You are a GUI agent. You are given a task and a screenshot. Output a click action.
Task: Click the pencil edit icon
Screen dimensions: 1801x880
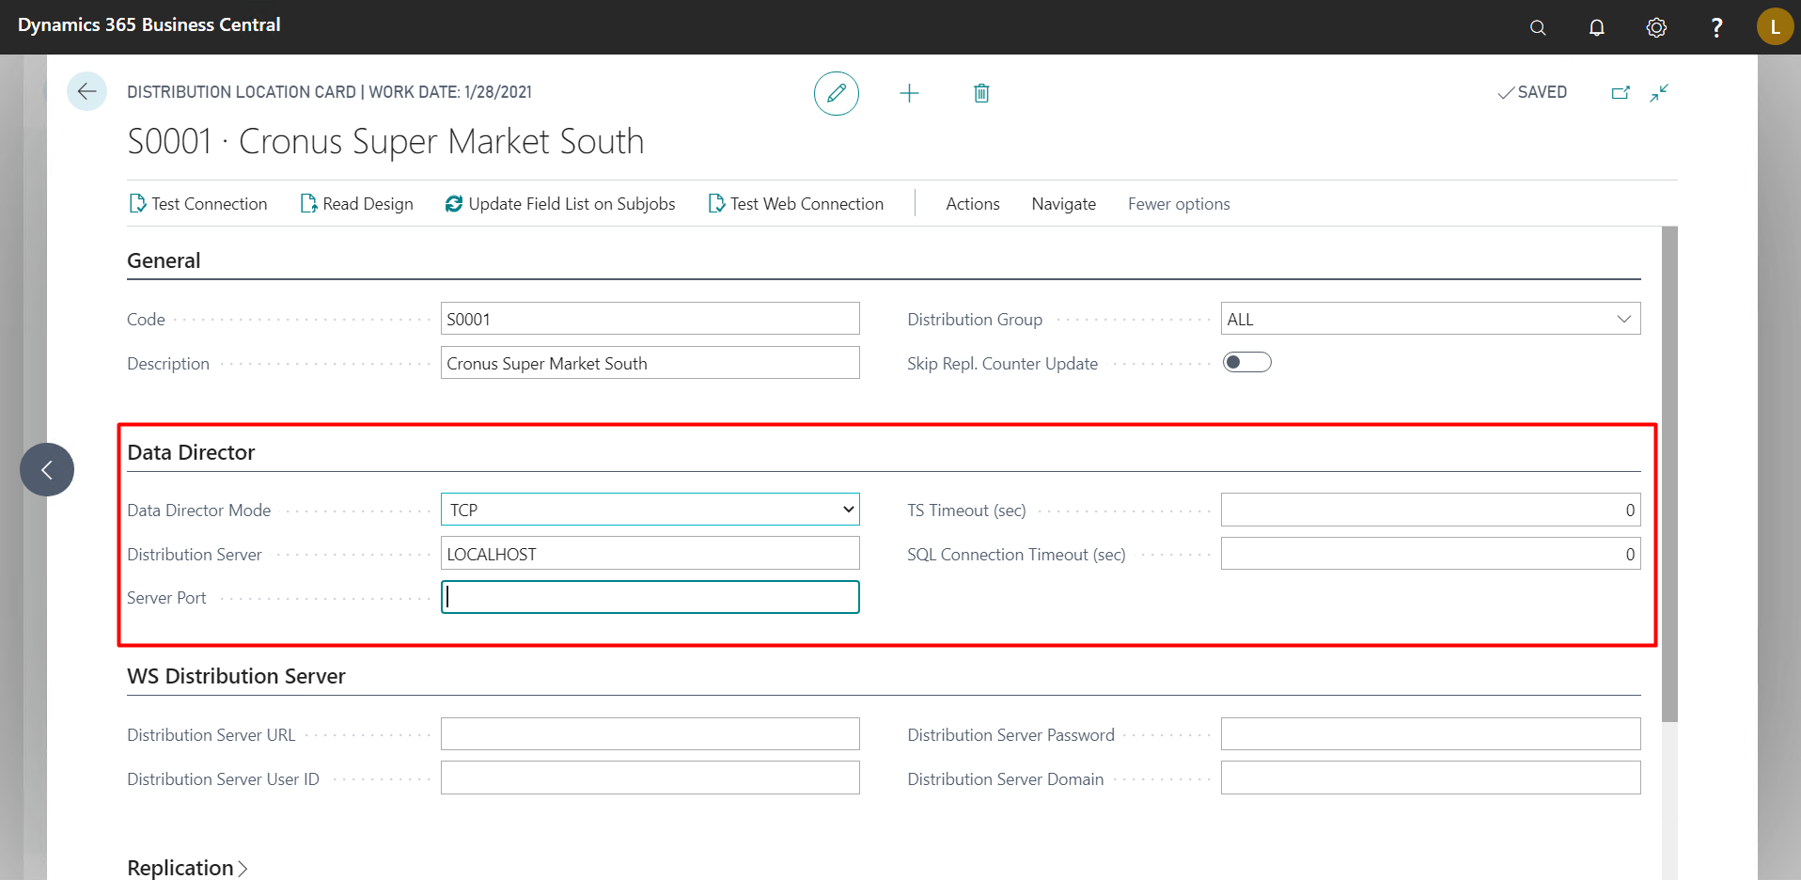(836, 93)
